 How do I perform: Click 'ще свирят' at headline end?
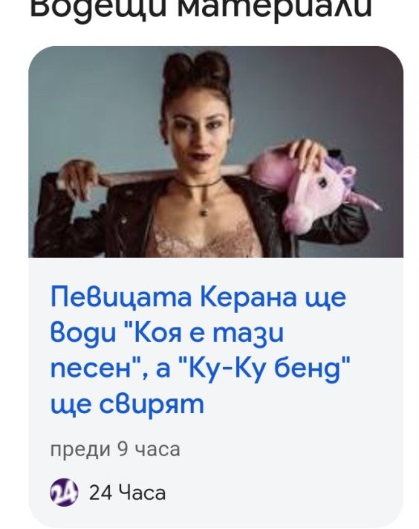pos(128,405)
